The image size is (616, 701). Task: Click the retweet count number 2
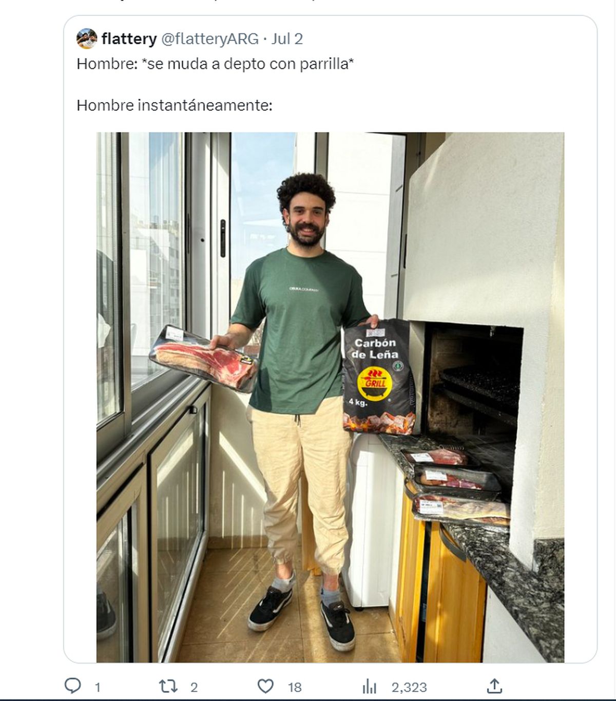[x=194, y=687]
